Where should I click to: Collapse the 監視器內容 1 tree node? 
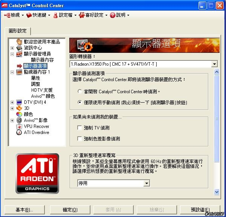[x=12, y=72]
